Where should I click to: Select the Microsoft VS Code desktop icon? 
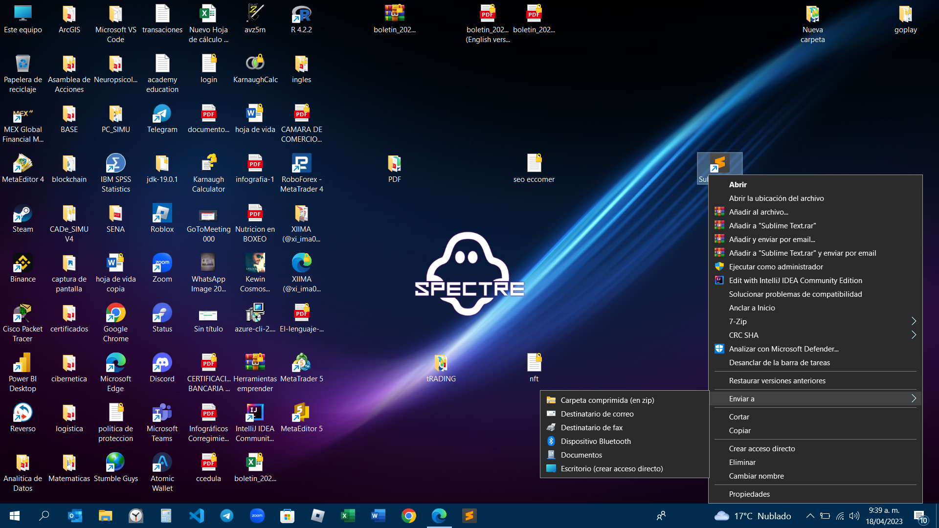(115, 23)
